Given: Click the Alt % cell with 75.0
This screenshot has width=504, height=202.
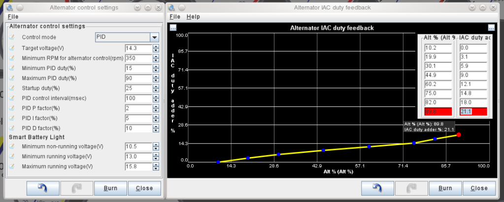Looking at the screenshot, I should pos(438,93).
